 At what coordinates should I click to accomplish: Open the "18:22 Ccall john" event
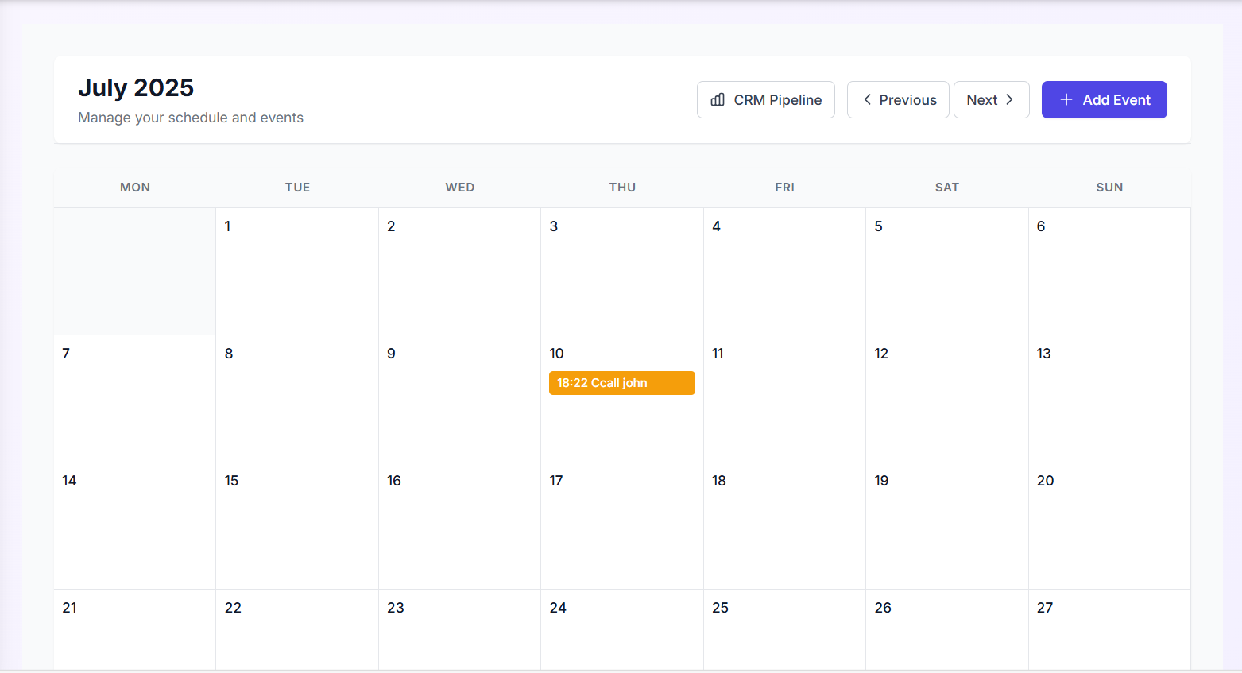coord(622,382)
